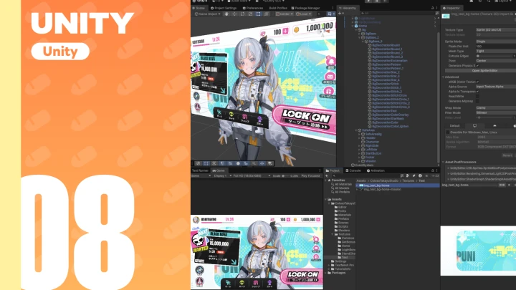Adjust the Game view Scale slider
This screenshot has height=290, width=516.
(x=286, y=176)
